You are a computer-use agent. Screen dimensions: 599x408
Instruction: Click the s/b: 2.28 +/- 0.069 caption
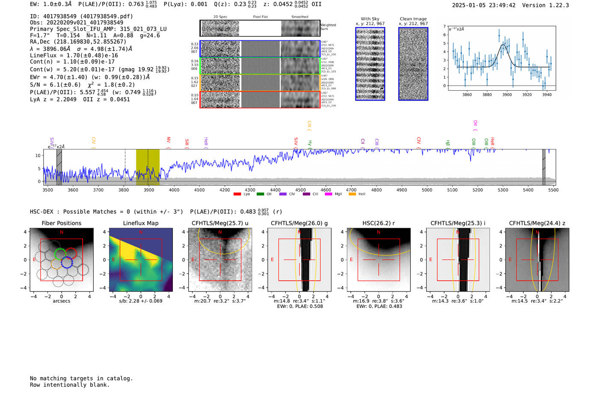pyautogui.click(x=141, y=301)
